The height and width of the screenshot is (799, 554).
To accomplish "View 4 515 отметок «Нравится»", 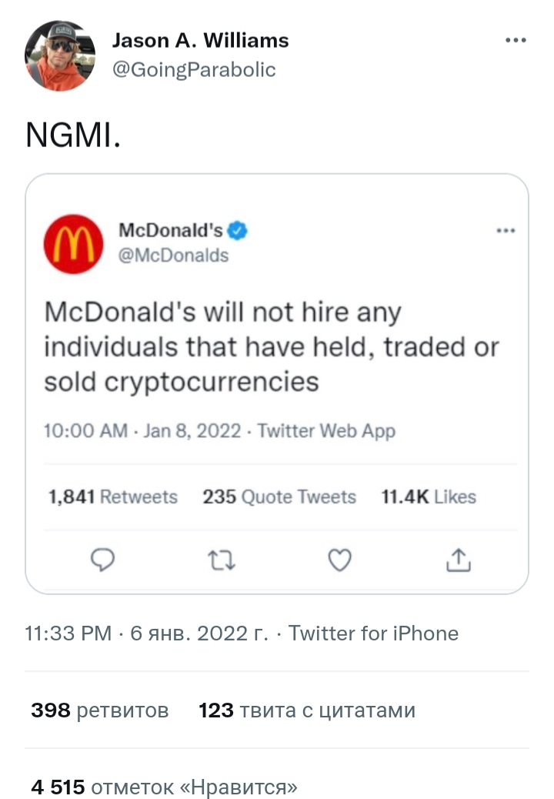I will (x=164, y=787).
